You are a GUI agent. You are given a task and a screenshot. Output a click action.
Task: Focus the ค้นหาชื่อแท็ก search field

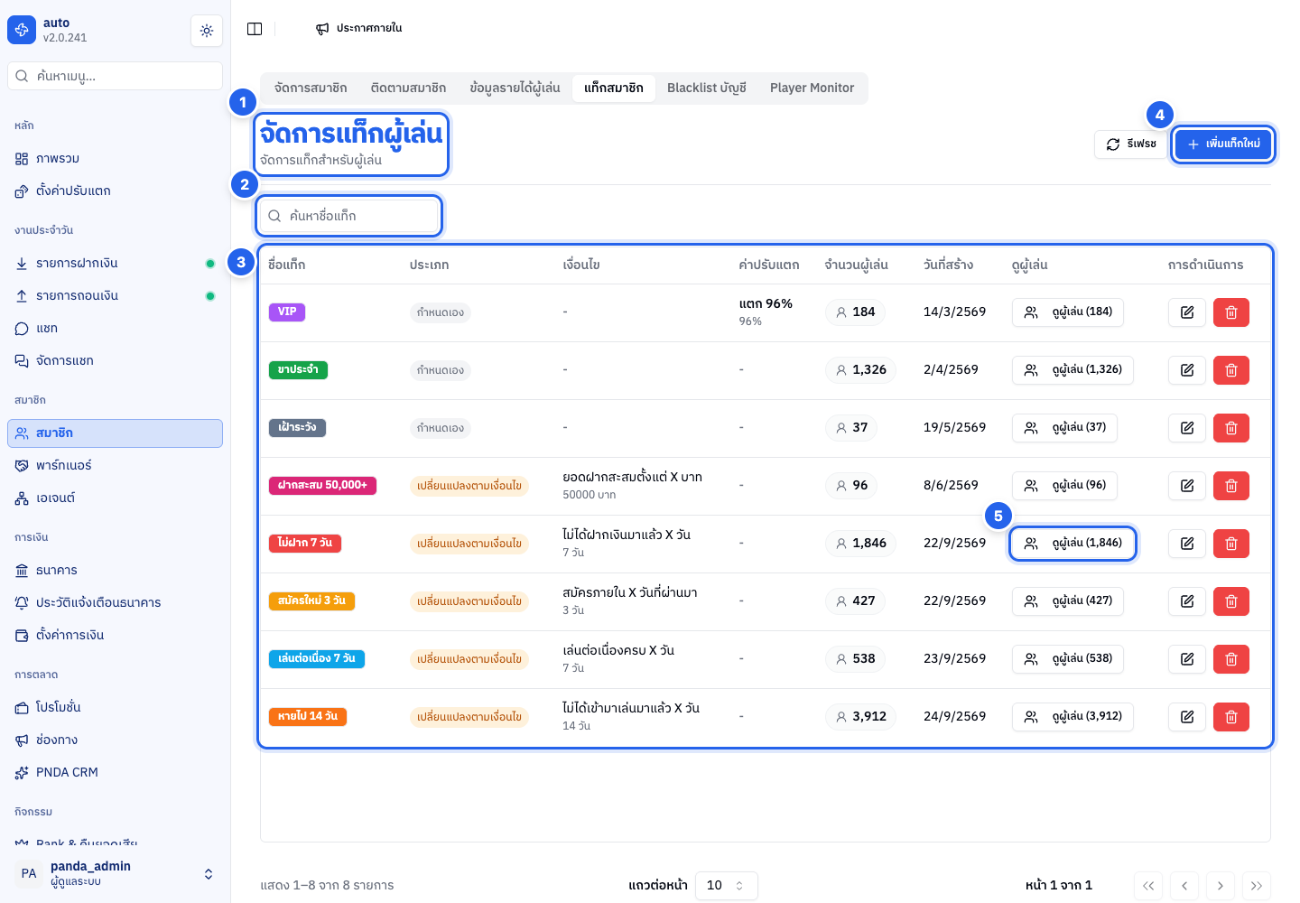pos(349,216)
